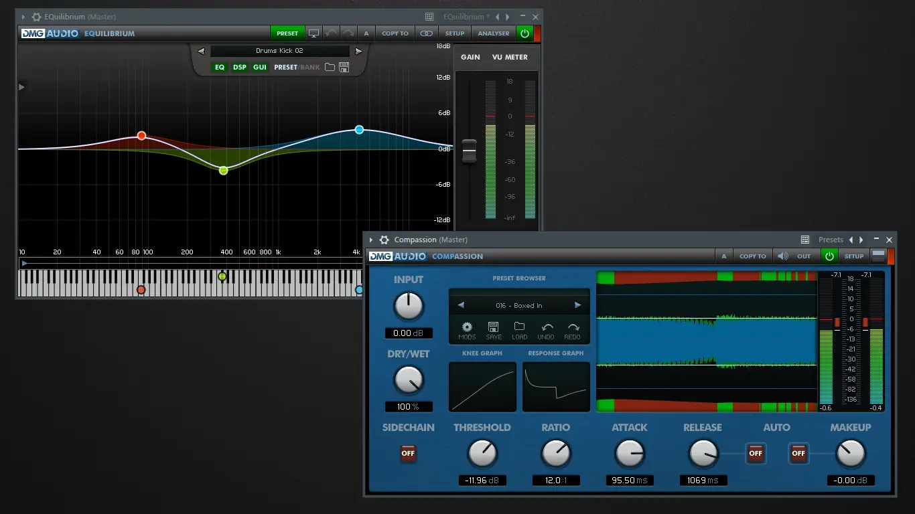
Task: Click the ATTACK 95.50 ms value field
Action: tap(630, 481)
